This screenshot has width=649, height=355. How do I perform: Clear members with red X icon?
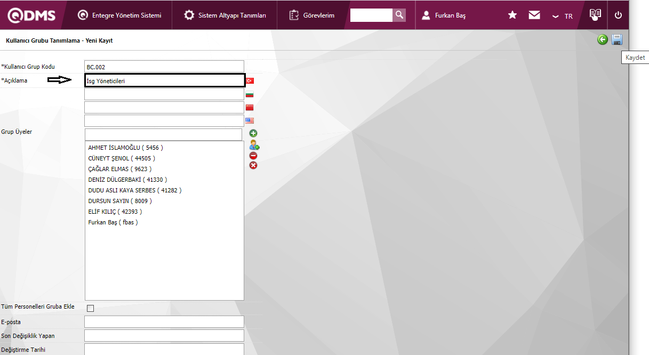(253, 165)
